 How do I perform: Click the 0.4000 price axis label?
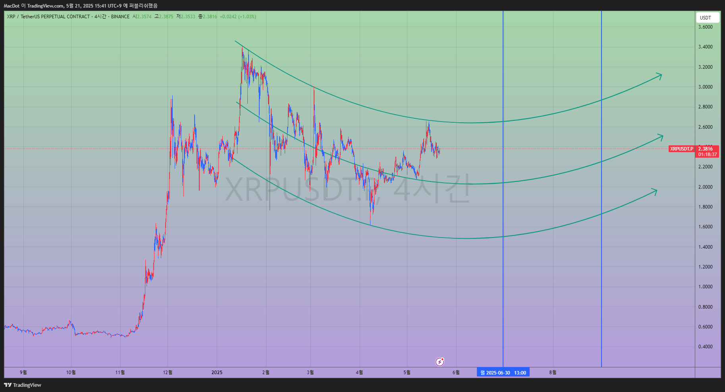(706, 347)
